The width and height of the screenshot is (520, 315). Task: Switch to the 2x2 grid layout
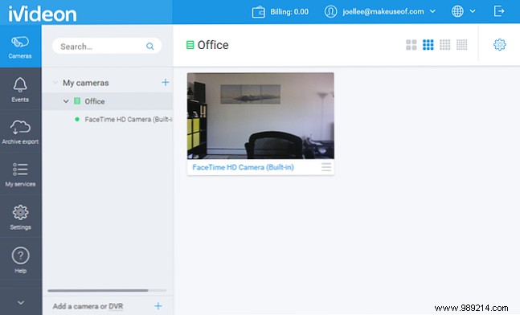pyautogui.click(x=411, y=45)
